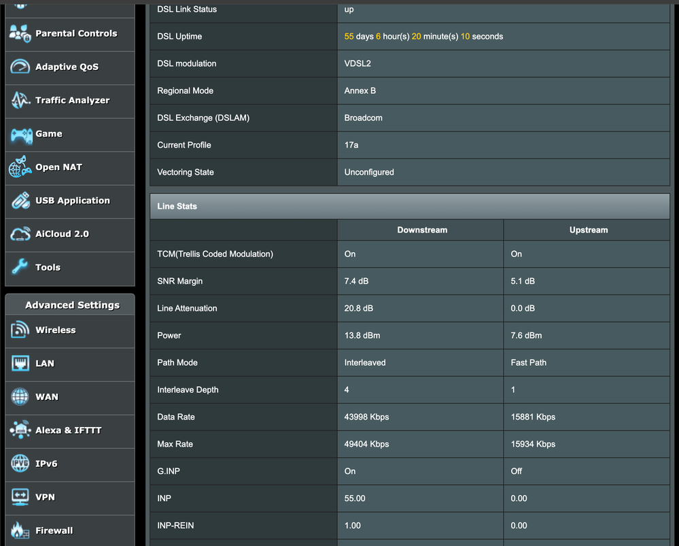This screenshot has height=546, width=679.
Task: Click the Traffic Analyzer waveform icon
Action: [20, 101]
